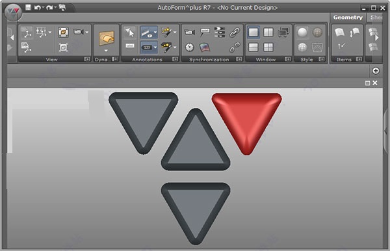This screenshot has height=251, width=390.
Task: Toggle the single window layout
Action: (x=253, y=33)
